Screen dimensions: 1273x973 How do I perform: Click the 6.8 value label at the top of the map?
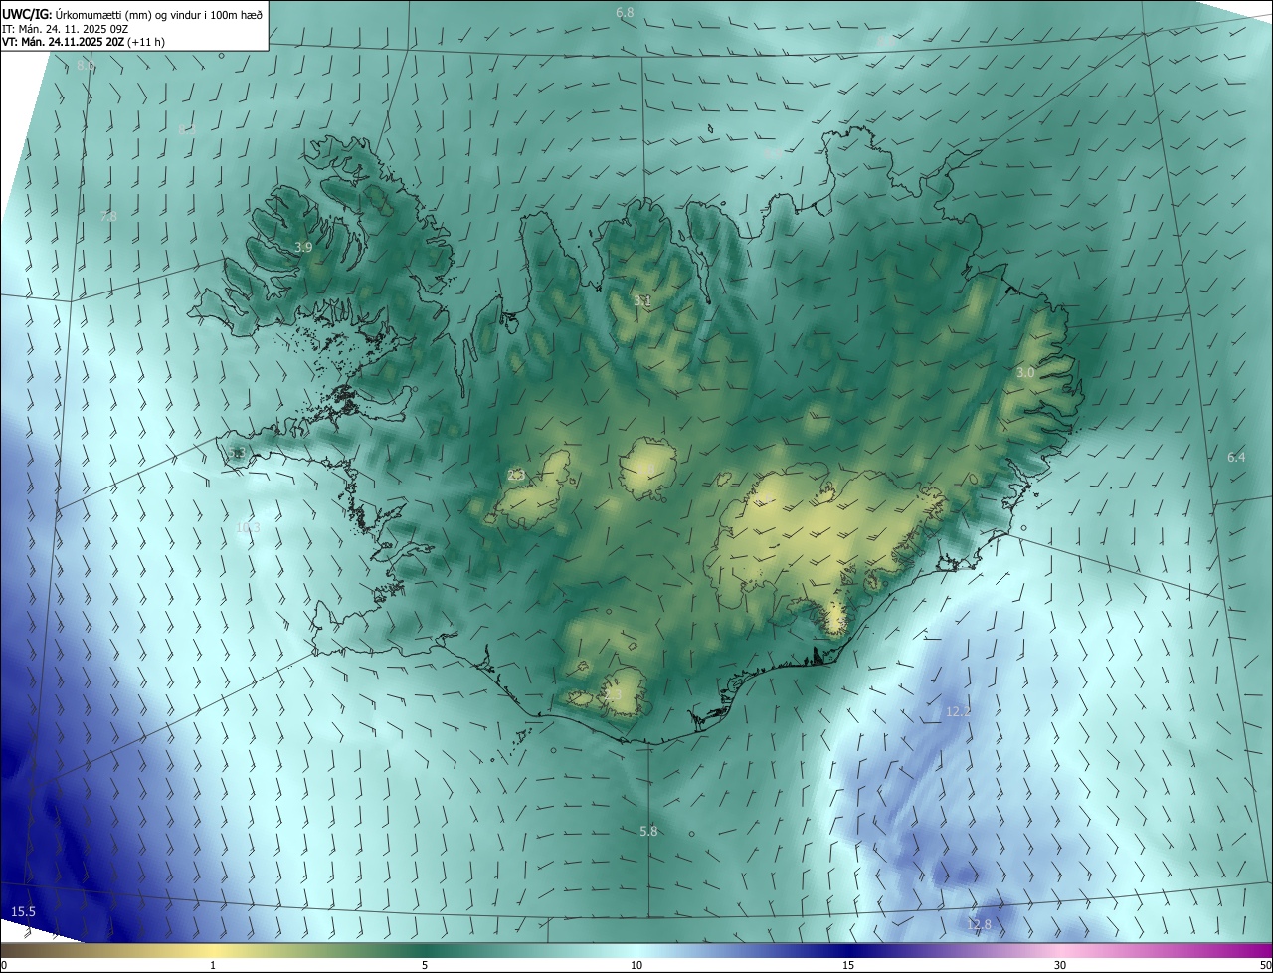[x=625, y=12]
